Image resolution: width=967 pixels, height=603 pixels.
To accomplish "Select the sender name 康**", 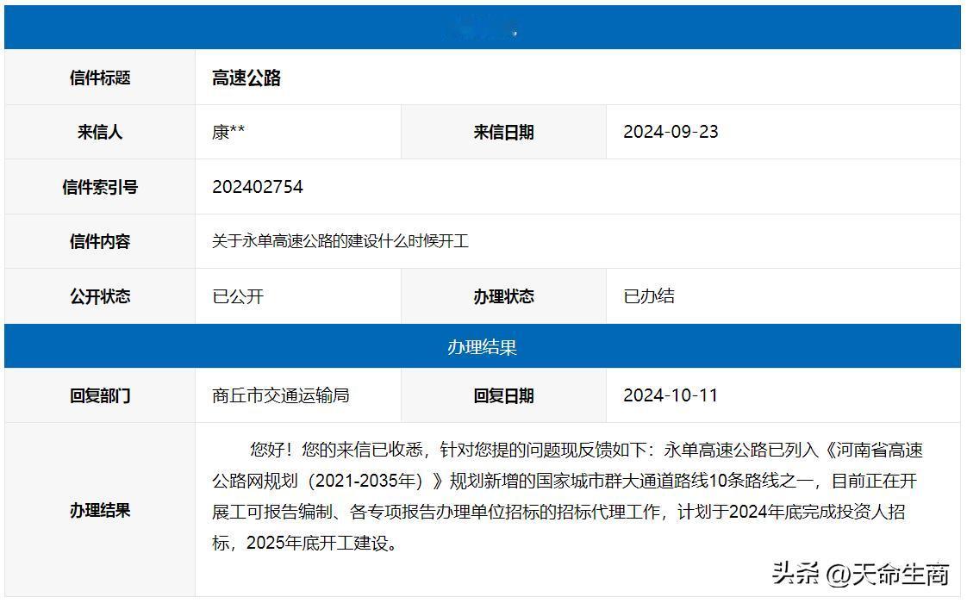I will tap(228, 132).
